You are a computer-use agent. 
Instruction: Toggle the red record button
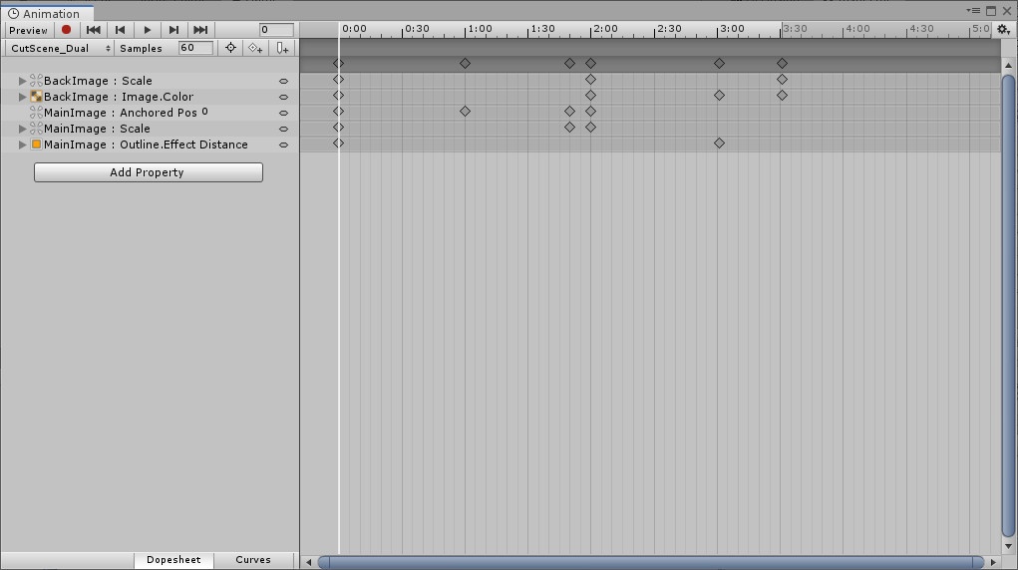coord(66,30)
